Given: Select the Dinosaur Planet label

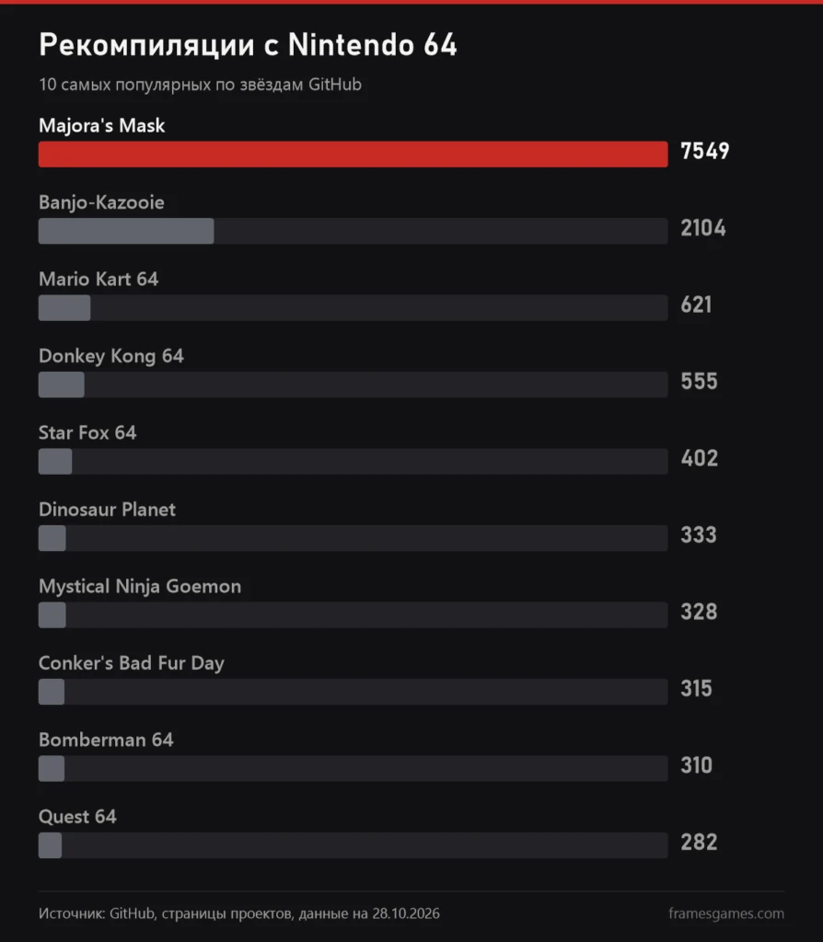Looking at the screenshot, I should (x=107, y=510).
